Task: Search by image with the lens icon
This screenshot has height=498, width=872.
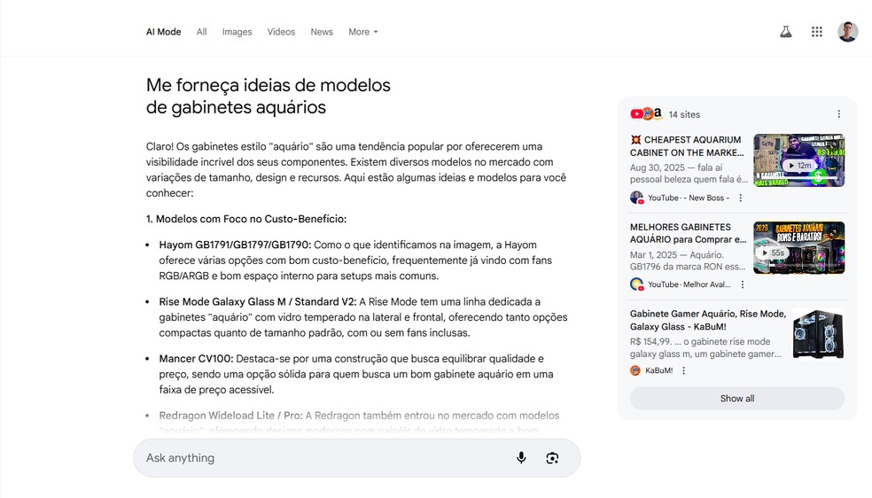Action: pyautogui.click(x=552, y=457)
